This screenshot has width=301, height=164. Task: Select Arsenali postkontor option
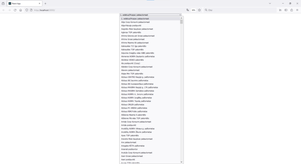tap(150, 149)
